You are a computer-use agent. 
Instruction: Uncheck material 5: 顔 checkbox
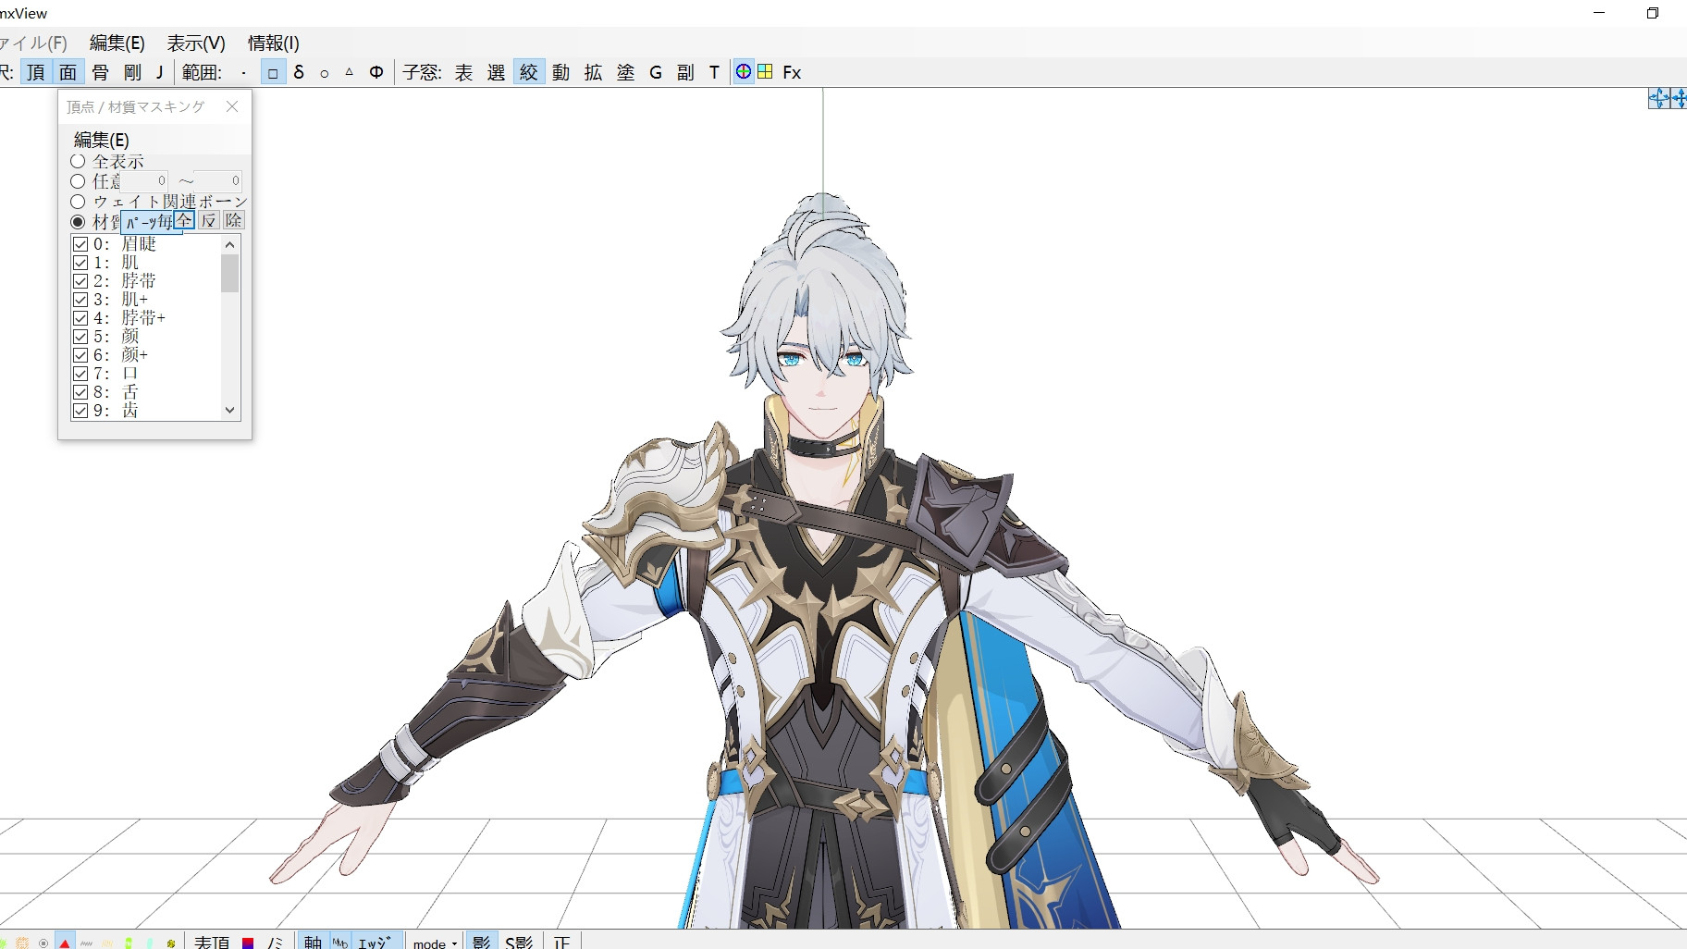click(80, 337)
